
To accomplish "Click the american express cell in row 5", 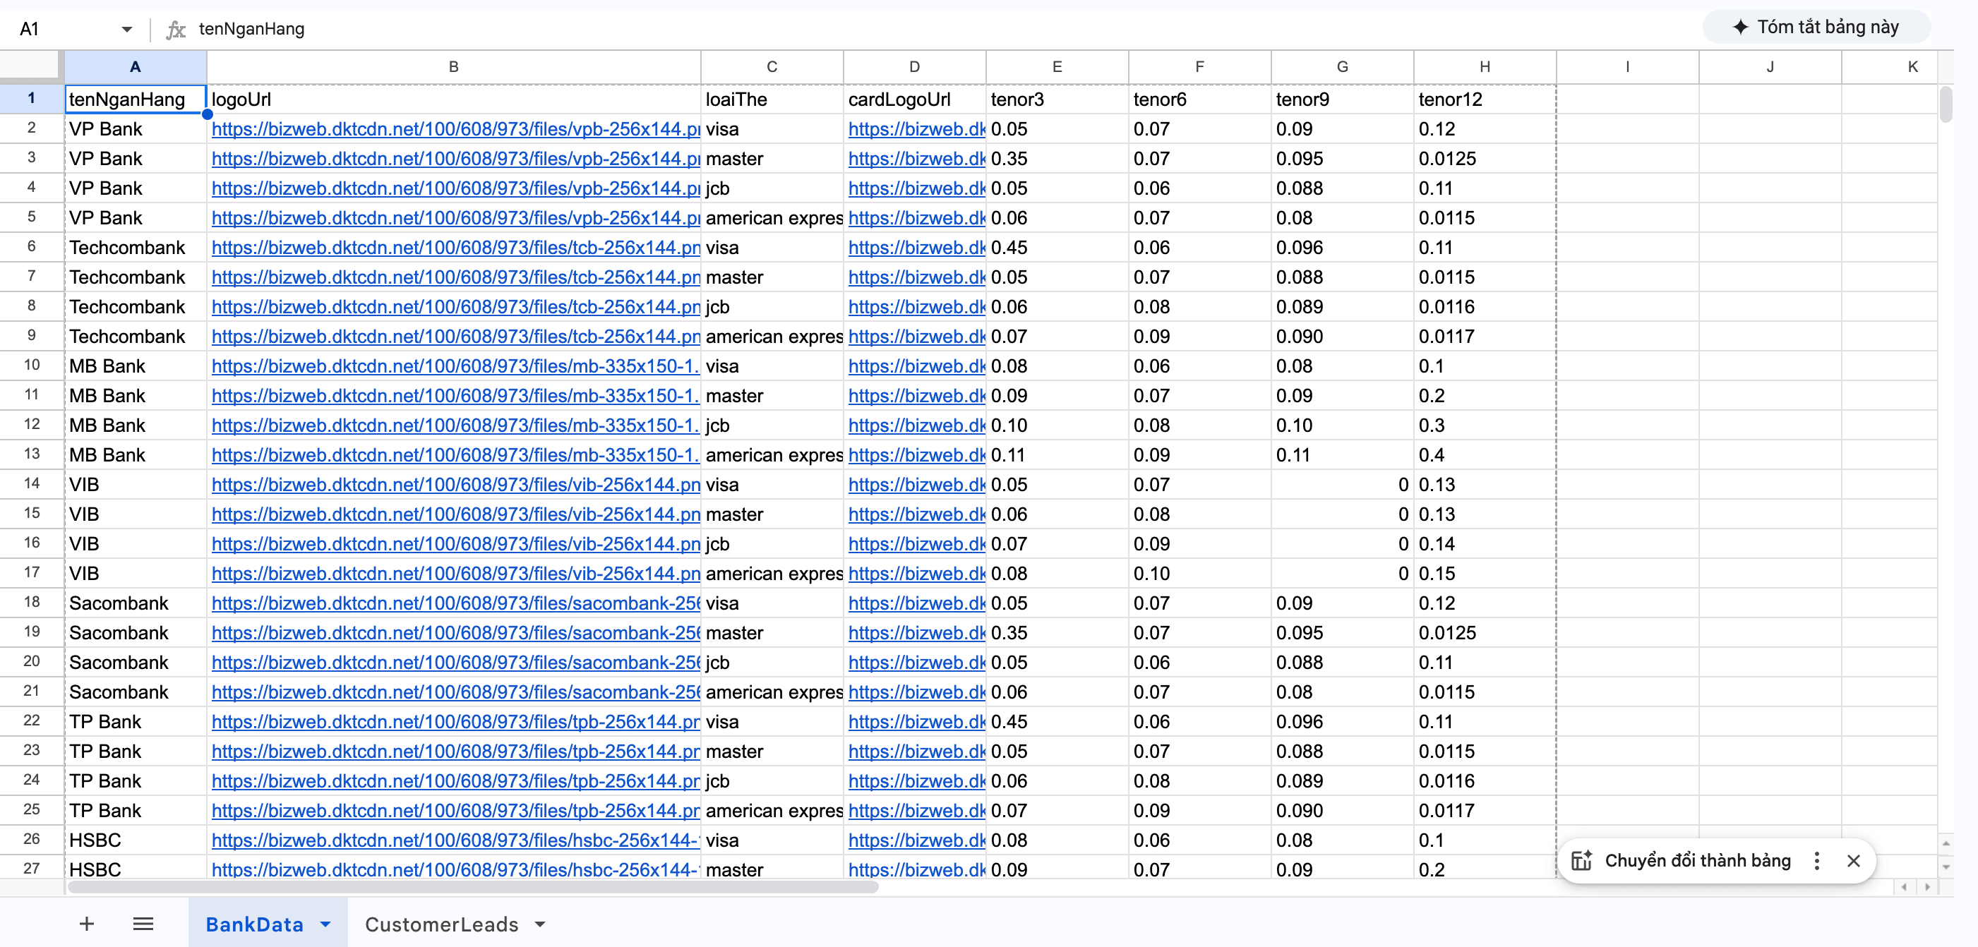I will click(x=772, y=218).
